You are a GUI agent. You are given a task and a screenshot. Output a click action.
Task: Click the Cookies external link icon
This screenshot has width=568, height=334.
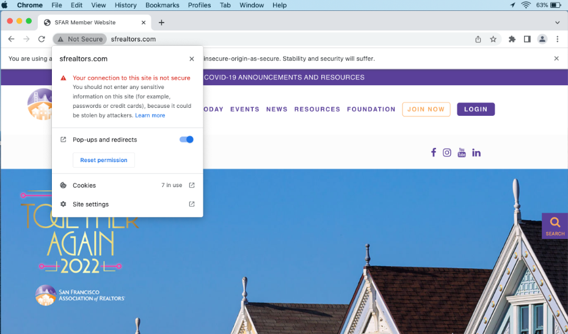192,185
